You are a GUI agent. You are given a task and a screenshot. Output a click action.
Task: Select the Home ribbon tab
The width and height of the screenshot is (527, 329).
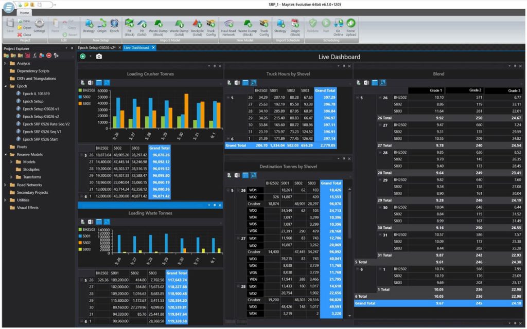pos(24,13)
